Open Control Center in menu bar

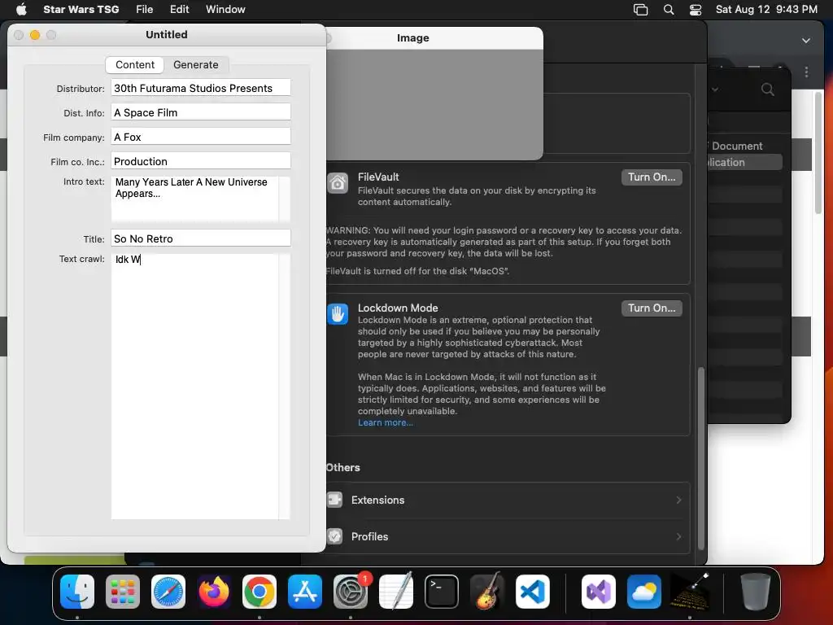tap(696, 10)
